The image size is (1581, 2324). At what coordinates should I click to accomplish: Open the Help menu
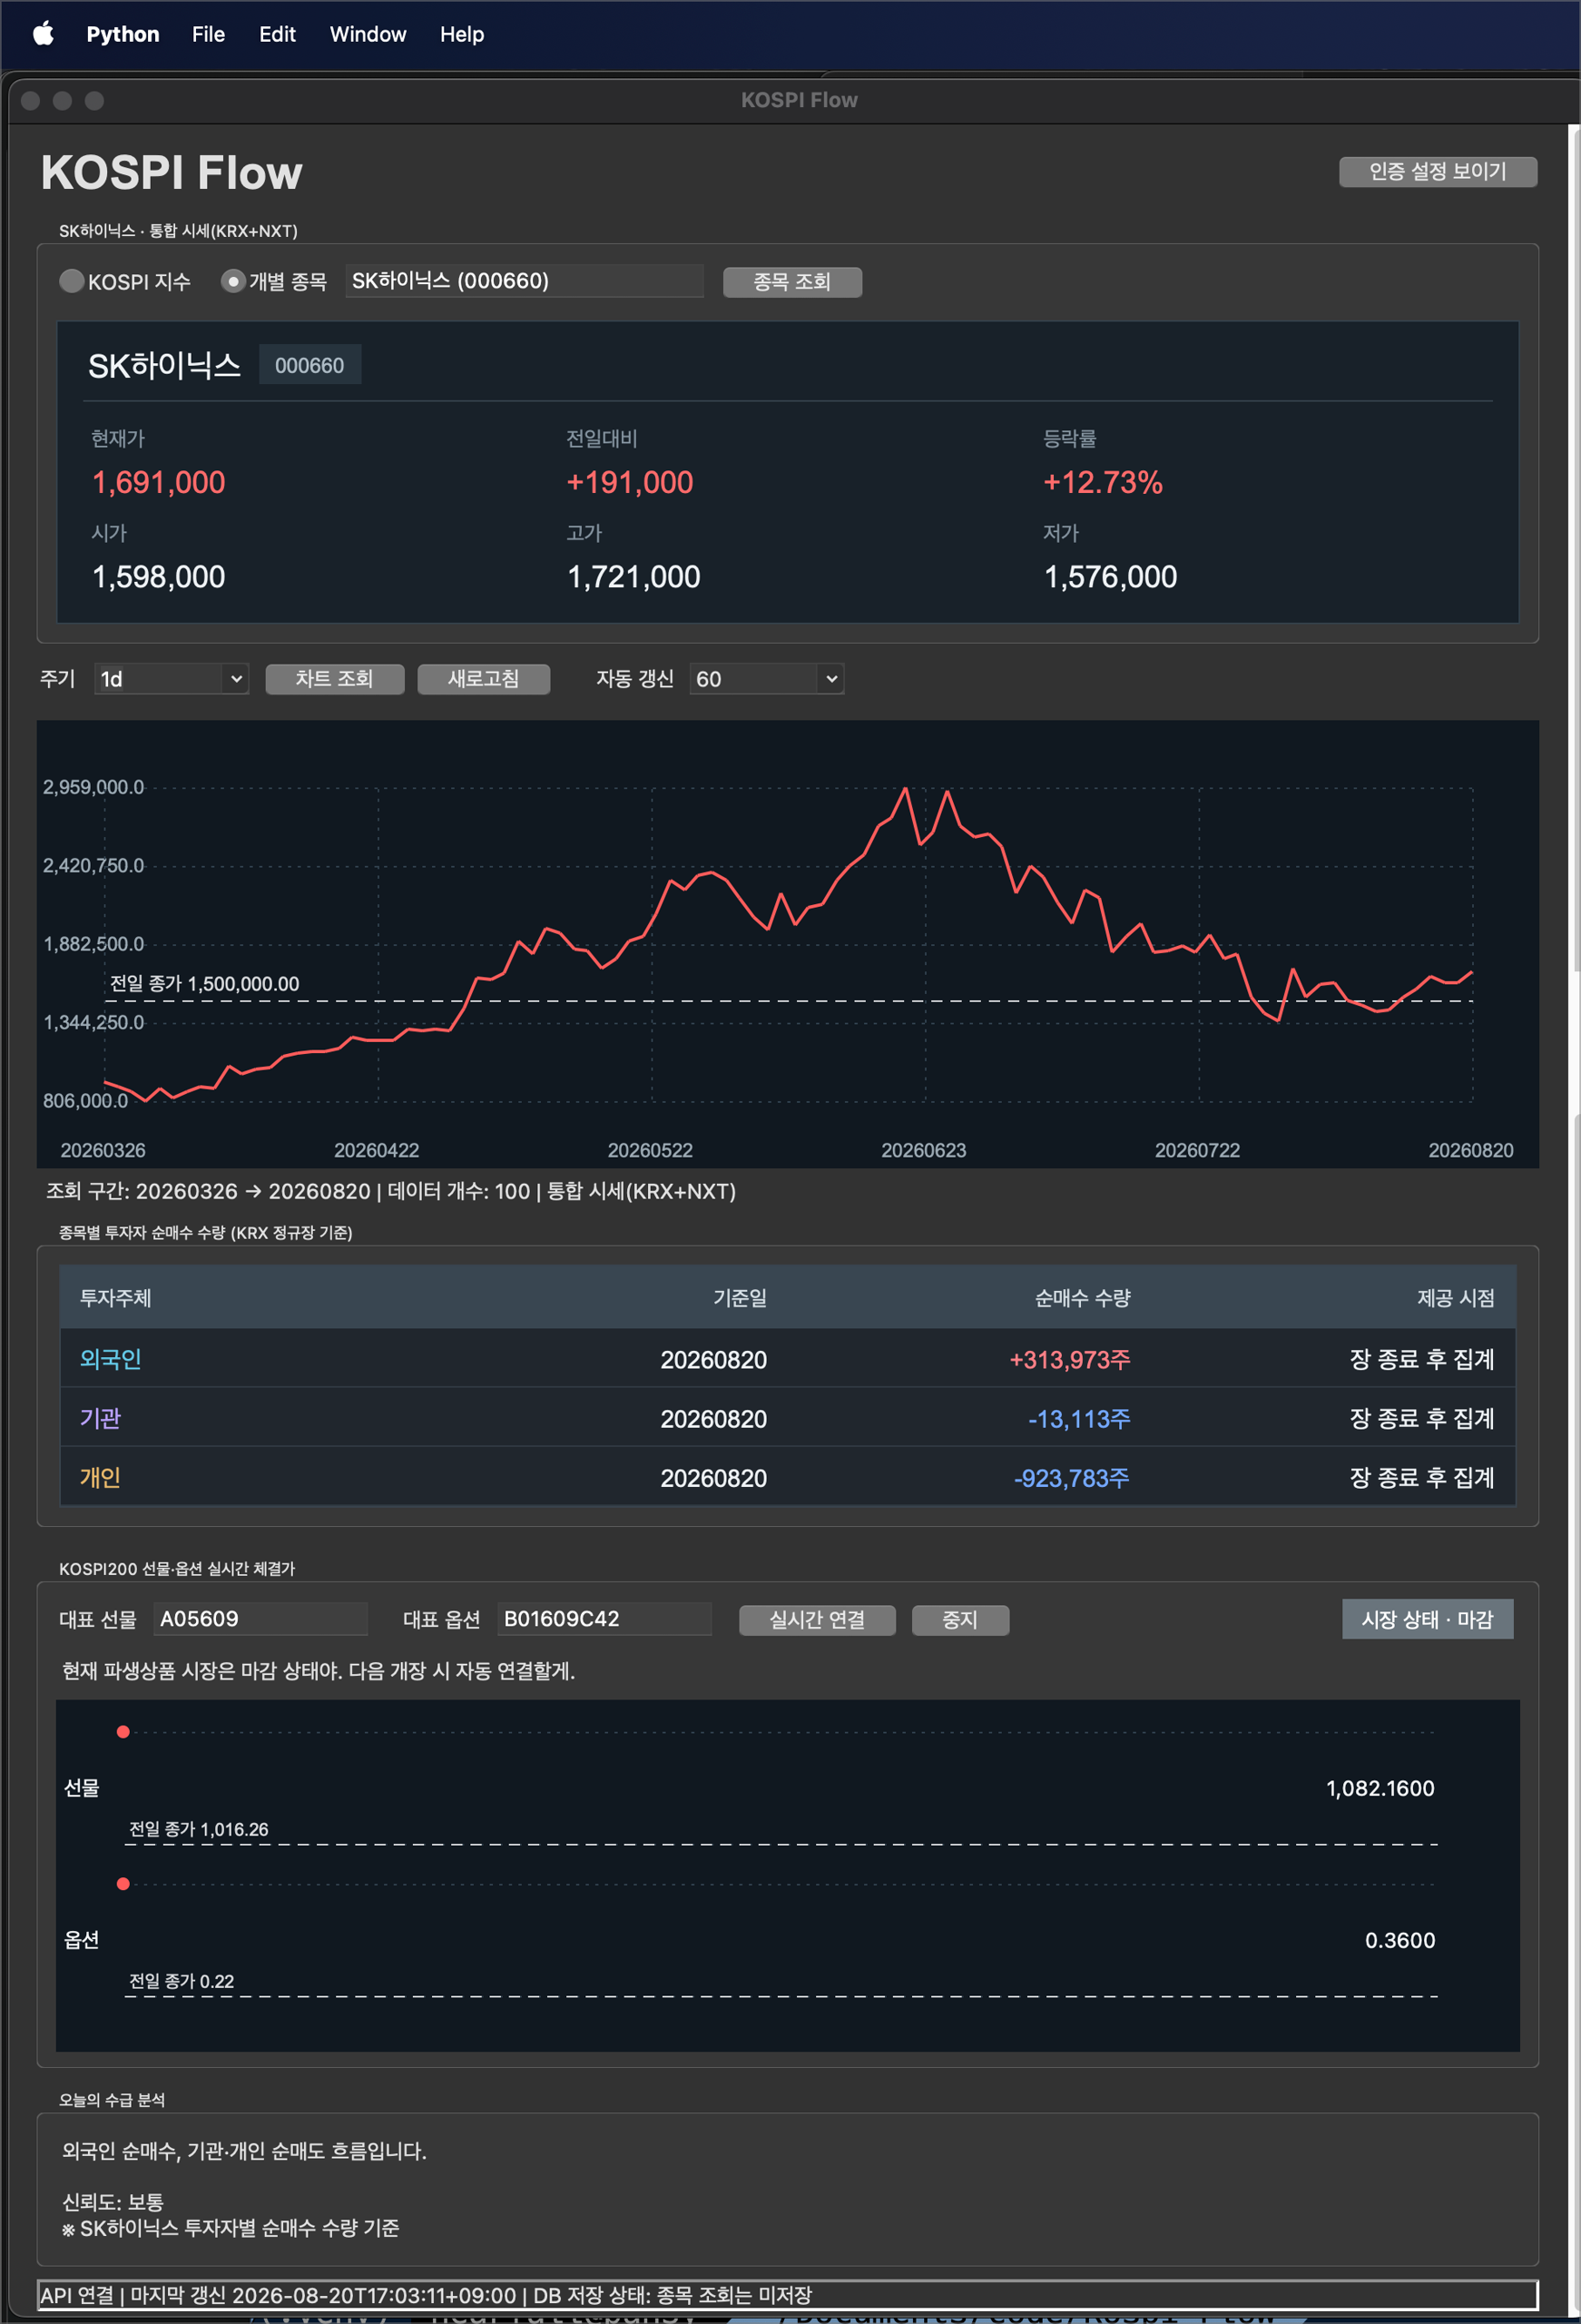(462, 34)
